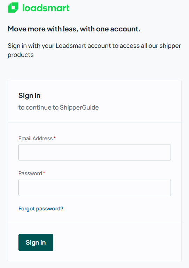Click the "to continue to ShipperGuide" subtitle

(58, 107)
